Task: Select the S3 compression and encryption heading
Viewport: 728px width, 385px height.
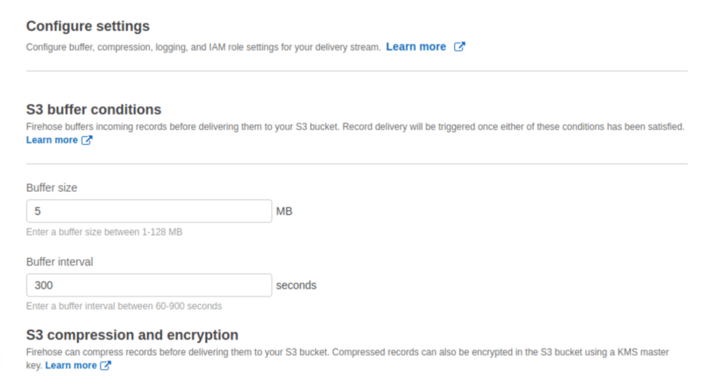Action: tap(132, 335)
